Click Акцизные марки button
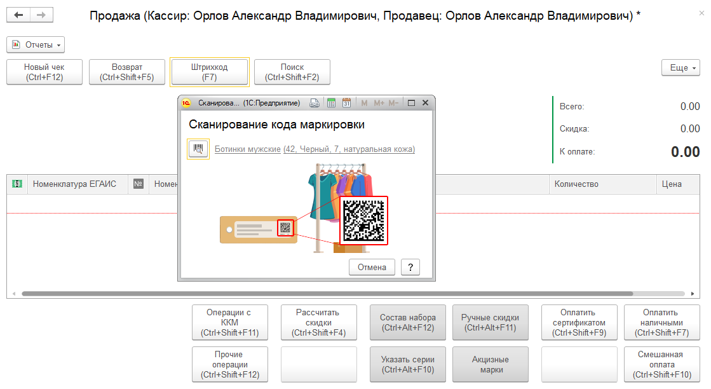The height and width of the screenshot is (389, 711). coord(490,364)
